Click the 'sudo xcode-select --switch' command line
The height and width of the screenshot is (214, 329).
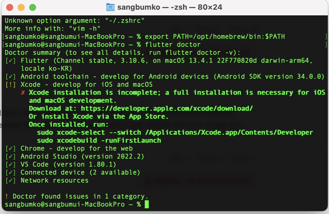[175, 132]
